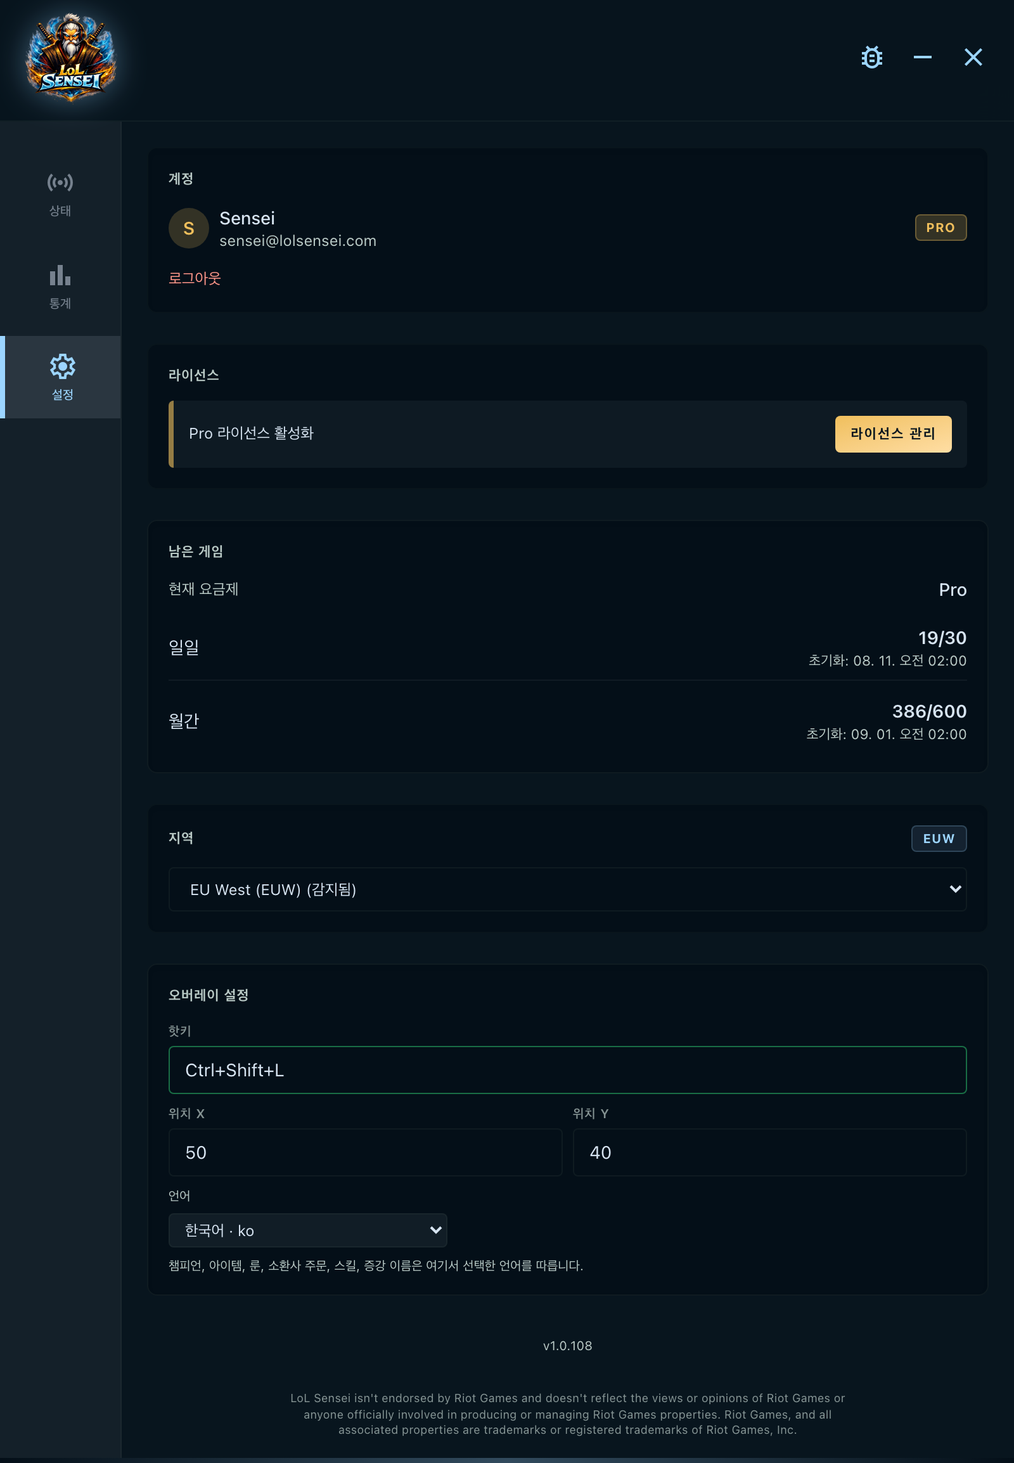
Task: Open 라이선스 관리 license management
Action: [x=893, y=434]
